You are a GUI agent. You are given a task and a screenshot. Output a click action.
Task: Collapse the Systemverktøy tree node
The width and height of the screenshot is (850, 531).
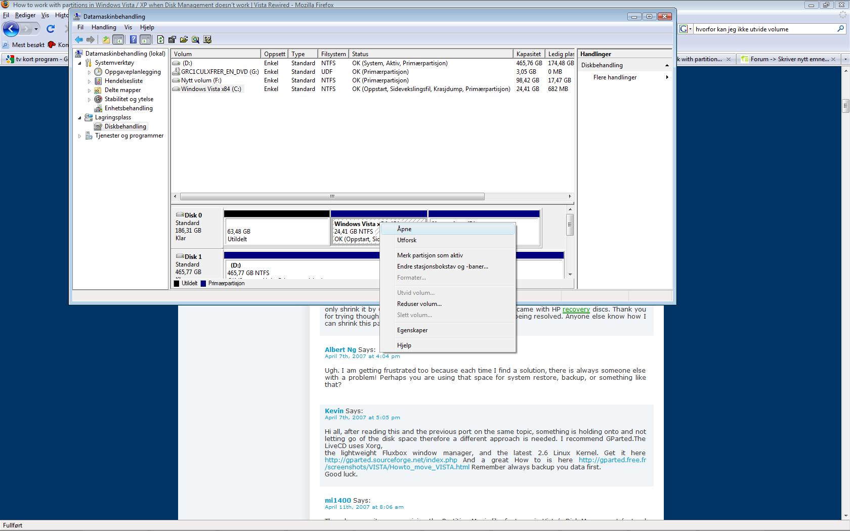pos(79,63)
